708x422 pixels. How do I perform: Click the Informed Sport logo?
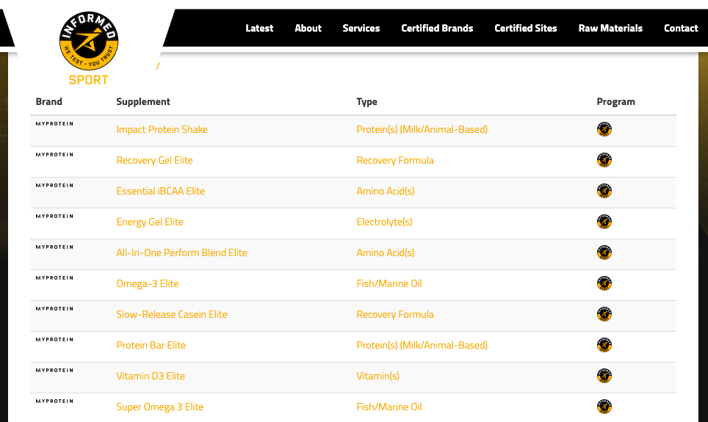(88, 48)
